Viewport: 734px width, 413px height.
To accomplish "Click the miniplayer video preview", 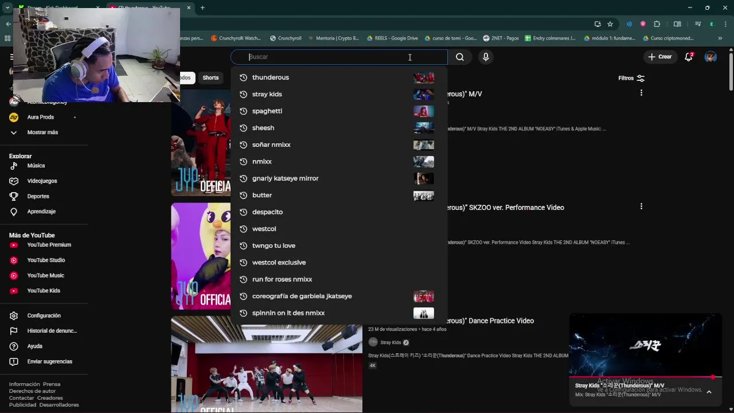I will pos(645,345).
